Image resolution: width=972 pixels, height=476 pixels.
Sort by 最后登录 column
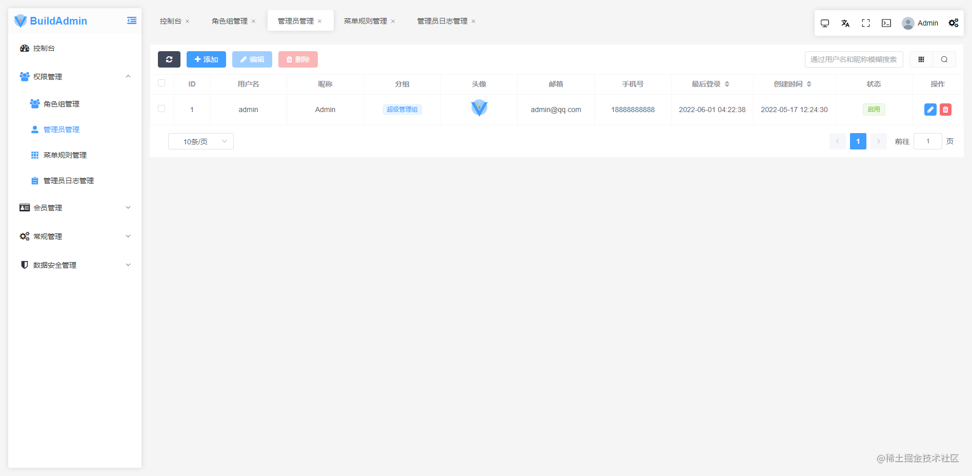click(727, 84)
